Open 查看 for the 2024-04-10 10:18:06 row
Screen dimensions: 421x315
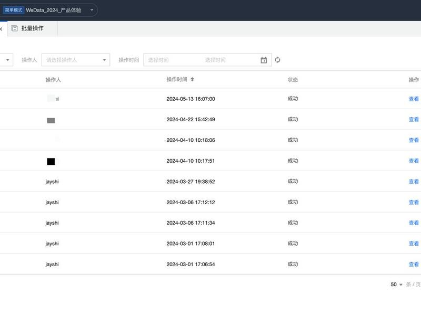414,140
